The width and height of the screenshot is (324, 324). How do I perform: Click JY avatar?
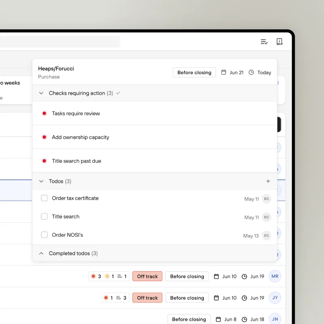click(275, 298)
